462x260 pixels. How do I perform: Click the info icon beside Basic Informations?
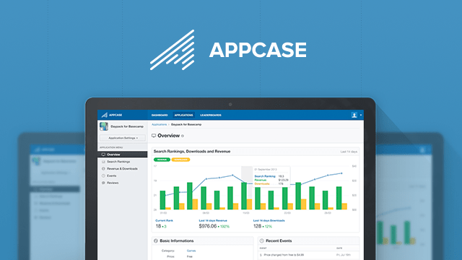(x=156, y=240)
